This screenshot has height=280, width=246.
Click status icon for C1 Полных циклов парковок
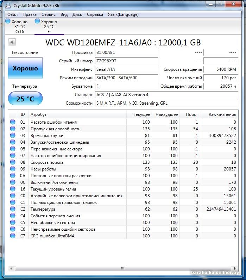[x=13, y=202]
